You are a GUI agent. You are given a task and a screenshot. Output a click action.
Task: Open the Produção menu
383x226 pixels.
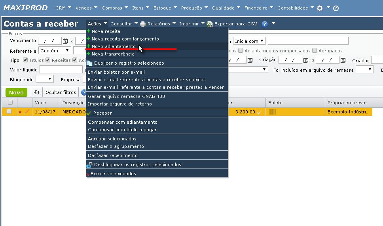[194, 8]
